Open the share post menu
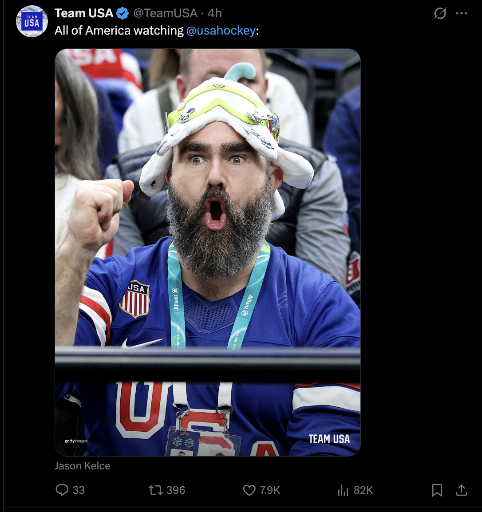The image size is (482, 512). [x=462, y=490]
